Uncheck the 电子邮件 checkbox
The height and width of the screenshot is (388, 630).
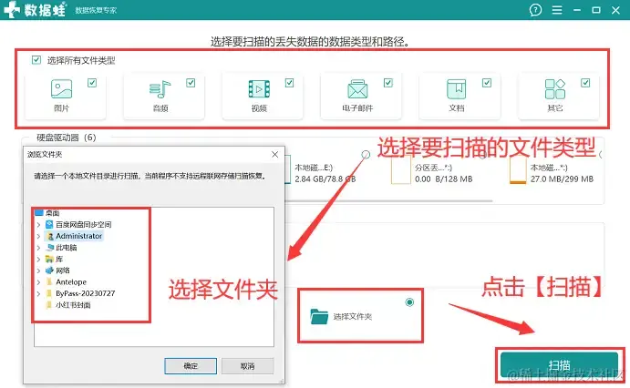[387, 83]
